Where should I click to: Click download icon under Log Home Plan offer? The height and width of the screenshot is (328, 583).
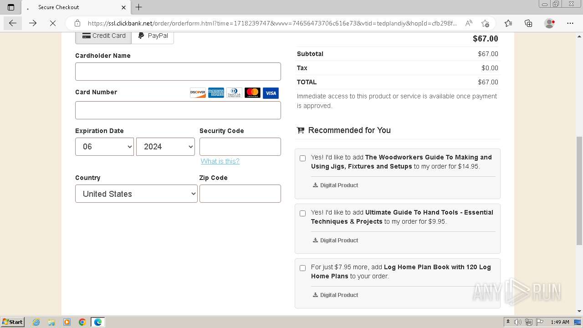point(315,295)
